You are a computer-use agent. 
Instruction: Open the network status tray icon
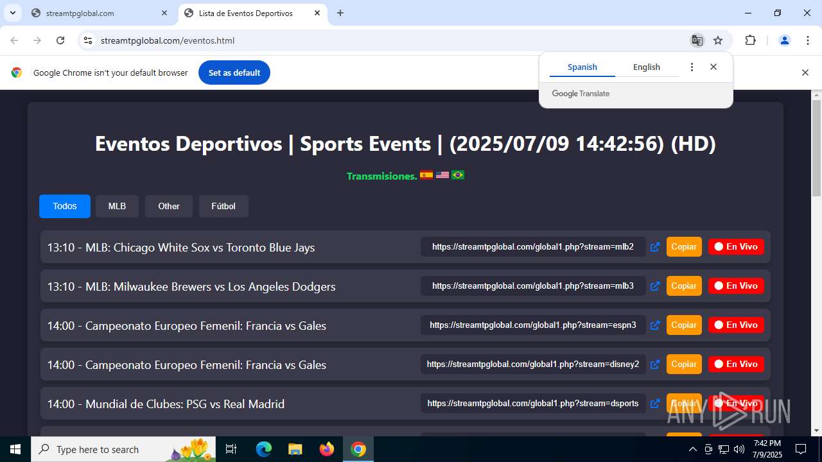[724, 449]
